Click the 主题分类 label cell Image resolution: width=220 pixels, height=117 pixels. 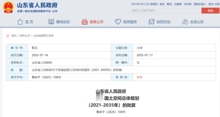click(122, 48)
